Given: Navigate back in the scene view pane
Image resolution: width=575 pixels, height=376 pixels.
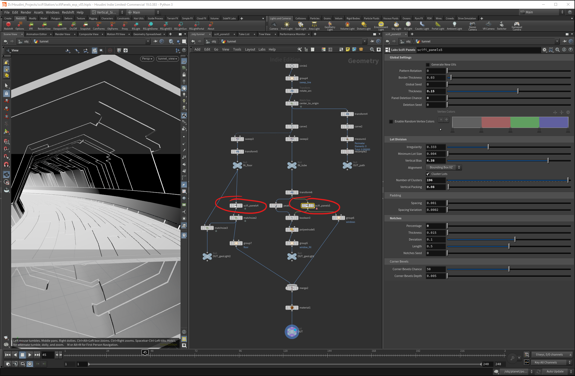Looking at the screenshot, I should [x=5, y=41].
